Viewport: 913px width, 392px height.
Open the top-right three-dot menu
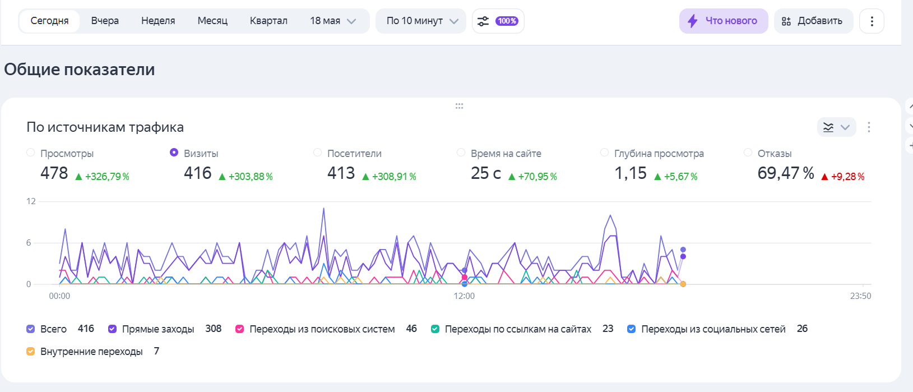point(872,21)
